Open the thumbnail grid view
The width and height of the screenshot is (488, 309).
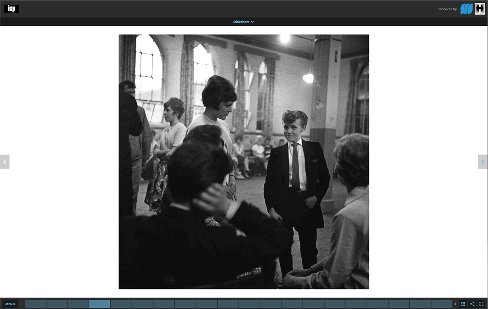tap(463, 304)
